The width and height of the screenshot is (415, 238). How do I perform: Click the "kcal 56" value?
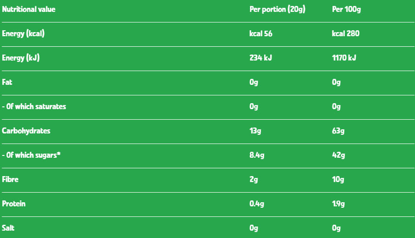(x=260, y=33)
